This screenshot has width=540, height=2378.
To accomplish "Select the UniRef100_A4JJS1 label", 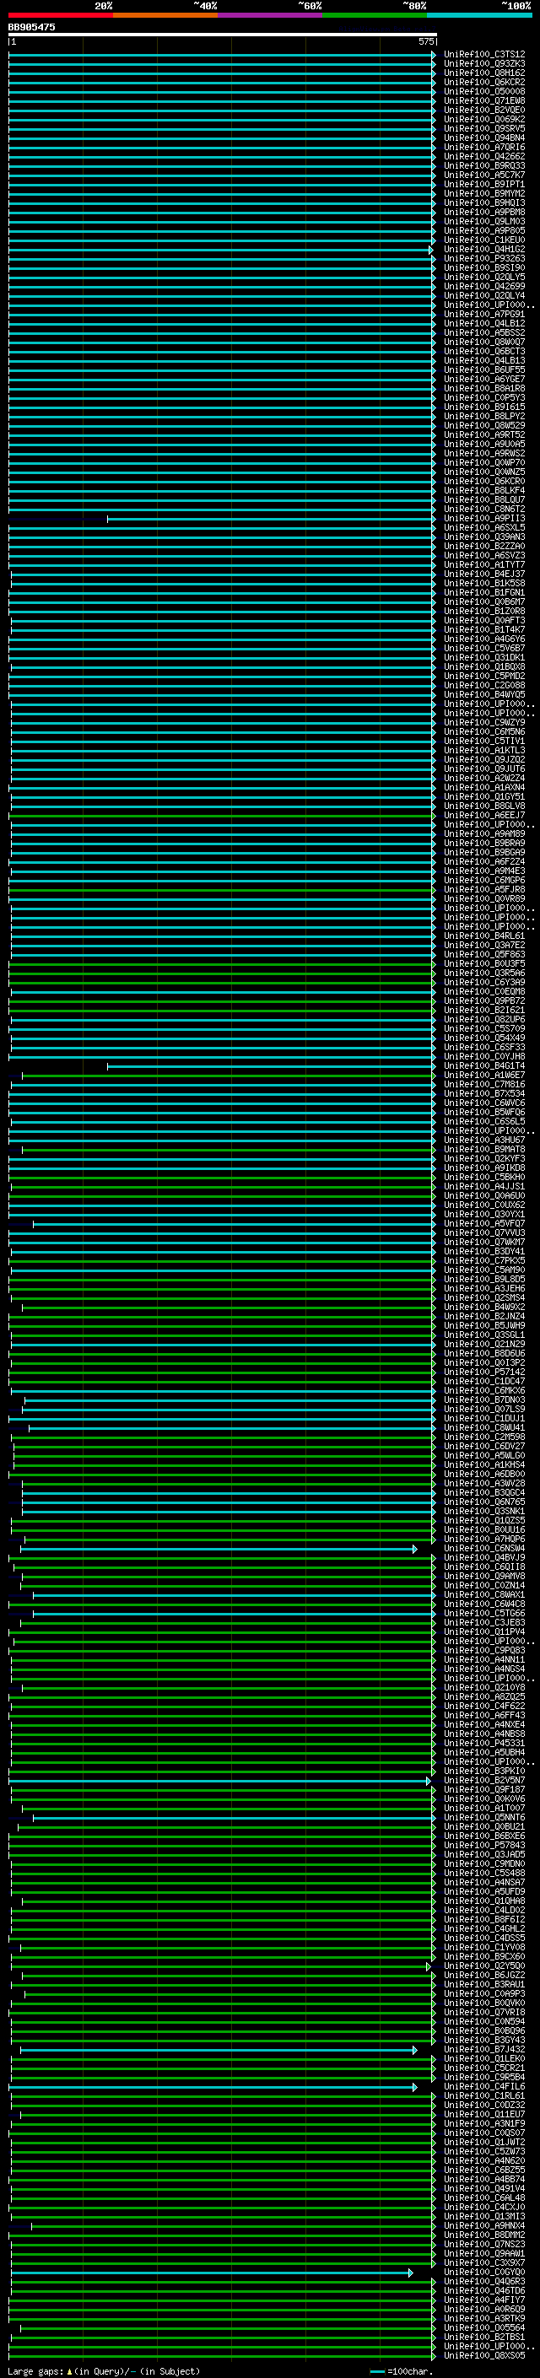I will 484,1187.
